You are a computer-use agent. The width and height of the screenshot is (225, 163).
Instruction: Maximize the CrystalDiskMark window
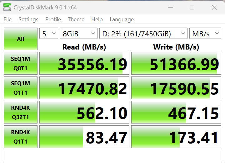tap(192, 7)
